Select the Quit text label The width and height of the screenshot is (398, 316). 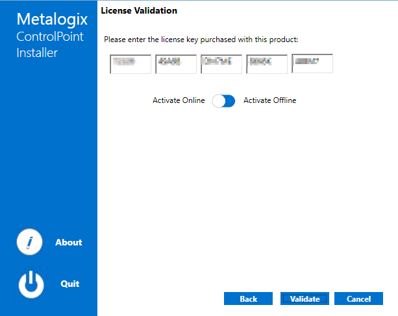[x=69, y=284]
